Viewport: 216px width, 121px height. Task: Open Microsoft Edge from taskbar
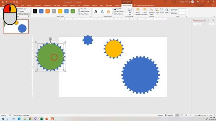[x=19, y=119]
